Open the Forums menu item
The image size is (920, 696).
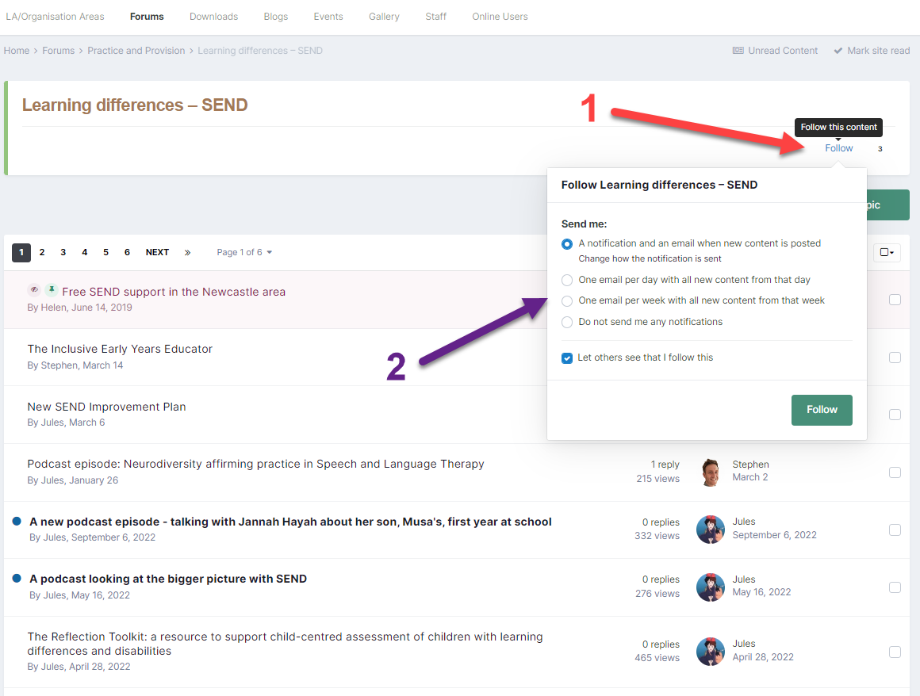click(x=147, y=17)
